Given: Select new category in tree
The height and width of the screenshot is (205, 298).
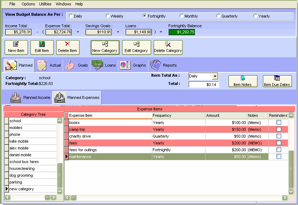Looking at the screenshot, I should click(x=33, y=189).
